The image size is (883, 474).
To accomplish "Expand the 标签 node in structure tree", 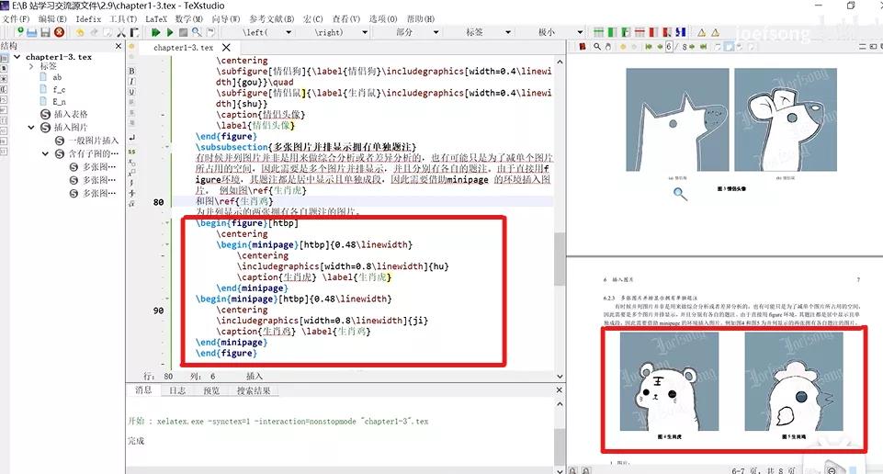I will [x=31, y=66].
